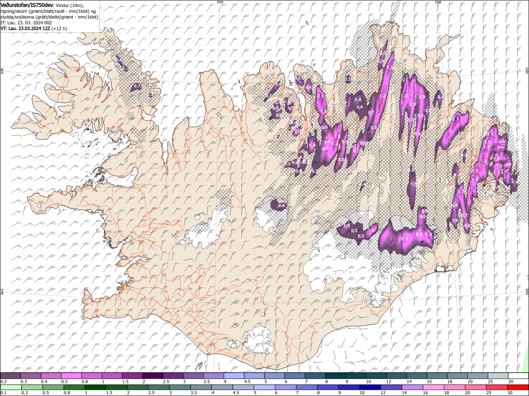The width and height of the screenshot is (529, 396).
Task: Pick the bright pink 0.5 swatch in the snow legend
Action: [71, 376]
